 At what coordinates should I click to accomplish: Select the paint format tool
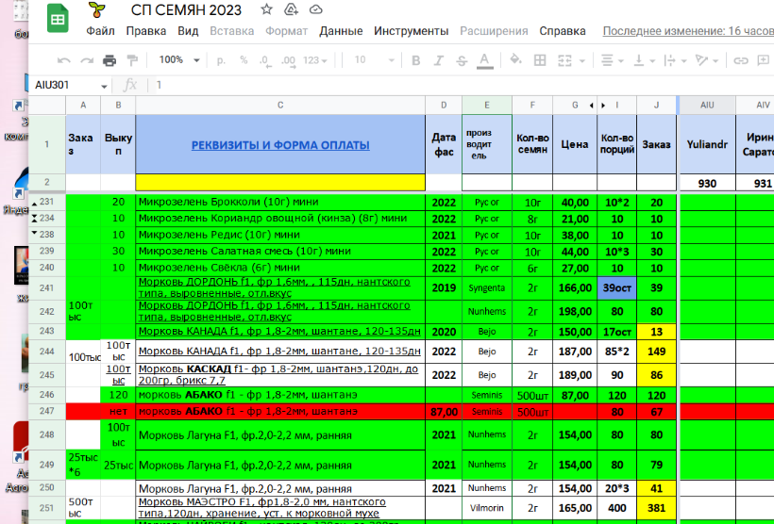point(133,60)
